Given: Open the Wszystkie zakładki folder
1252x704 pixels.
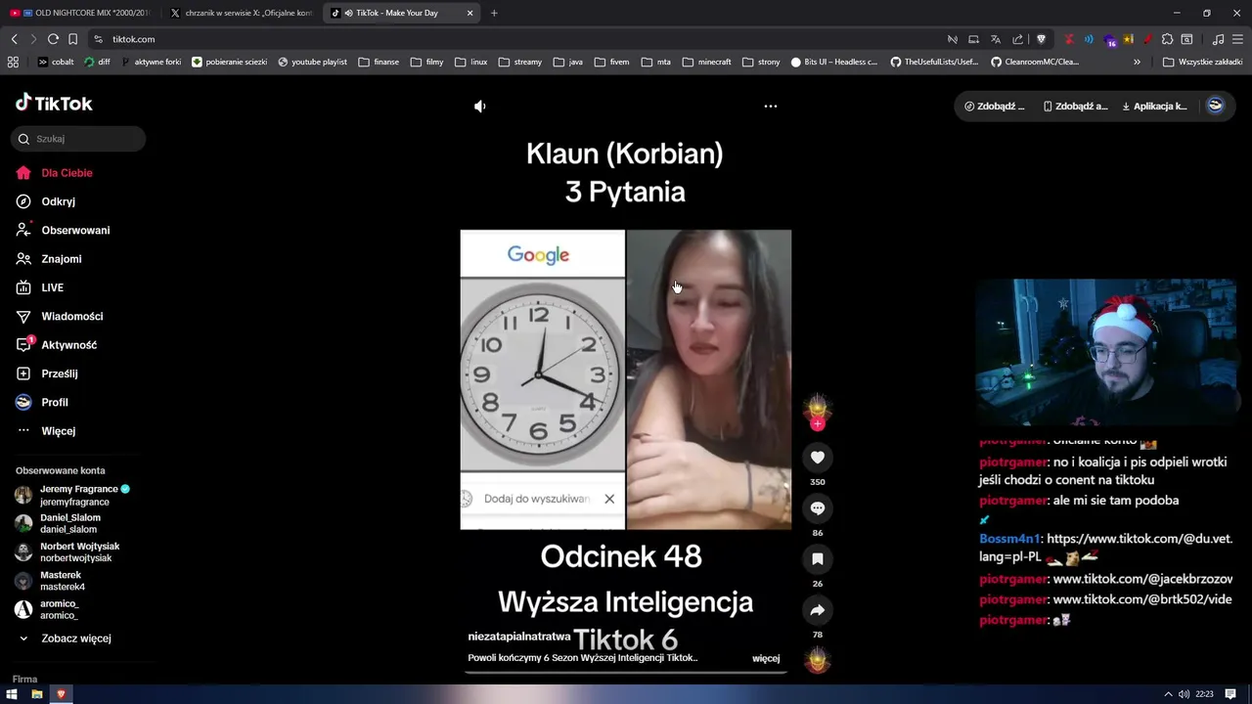Looking at the screenshot, I should coord(1203,62).
